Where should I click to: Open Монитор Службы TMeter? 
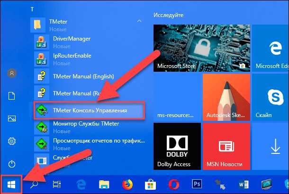[90, 127]
